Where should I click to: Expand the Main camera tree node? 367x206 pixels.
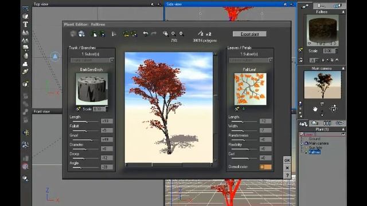[x=302, y=144]
